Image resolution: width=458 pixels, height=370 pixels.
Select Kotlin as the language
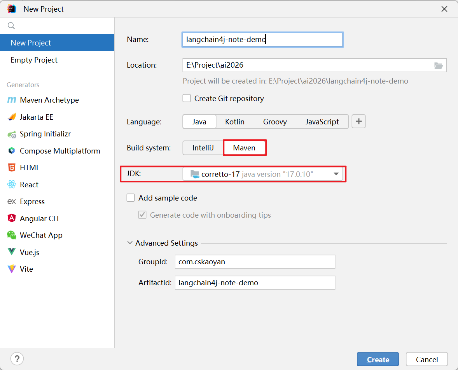pyautogui.click(x=234, y=122)
